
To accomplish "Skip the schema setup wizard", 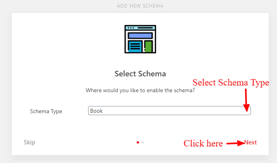I will [29, 142].
